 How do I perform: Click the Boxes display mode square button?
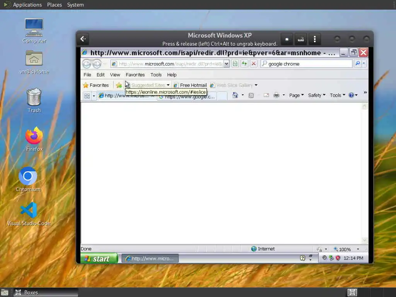point(287,39)
